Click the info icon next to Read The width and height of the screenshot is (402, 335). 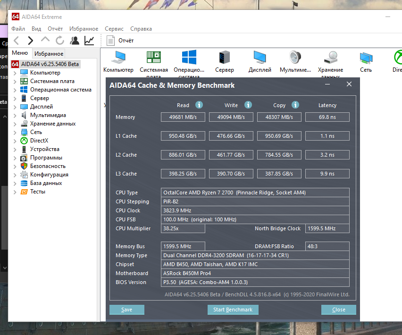pos(199,105)
